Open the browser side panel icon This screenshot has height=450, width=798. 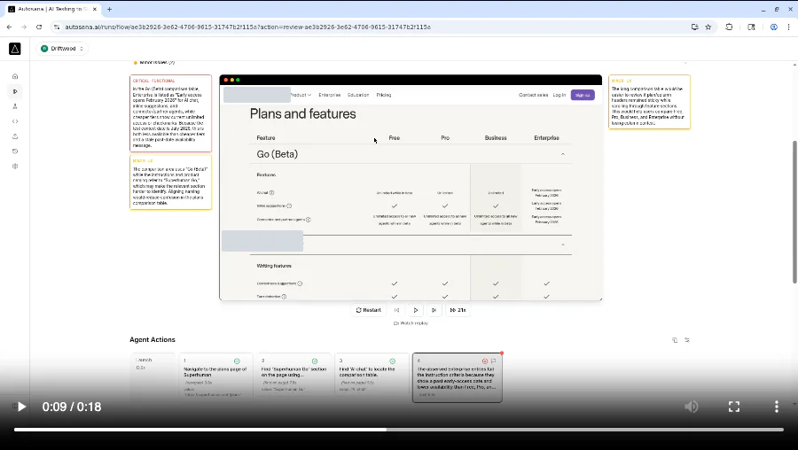point(751,27)
